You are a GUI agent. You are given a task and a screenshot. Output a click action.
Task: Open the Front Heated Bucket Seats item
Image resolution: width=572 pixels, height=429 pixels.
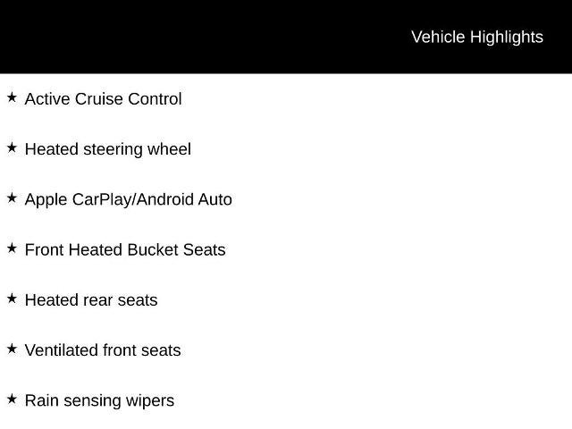[125, 249]
